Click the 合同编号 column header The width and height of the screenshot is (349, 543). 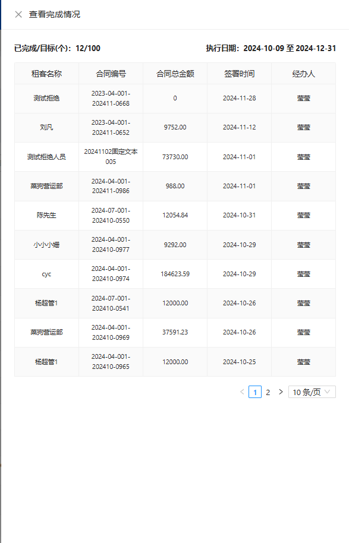(111, 74)
